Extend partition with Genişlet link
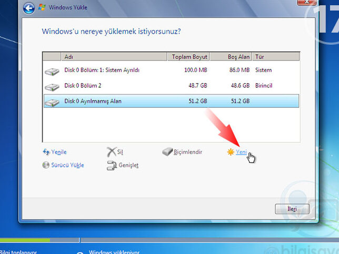This screenshot has width=339, height=254. (128, 165)
